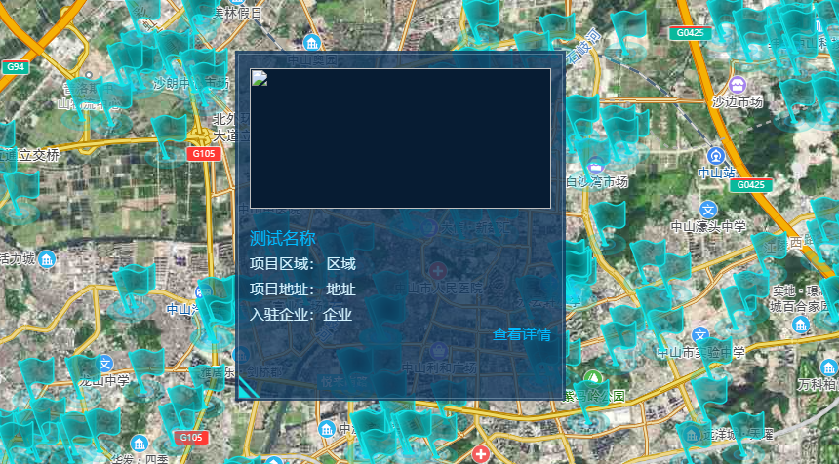Click the G94 highway shield

[x=15, y=67]
